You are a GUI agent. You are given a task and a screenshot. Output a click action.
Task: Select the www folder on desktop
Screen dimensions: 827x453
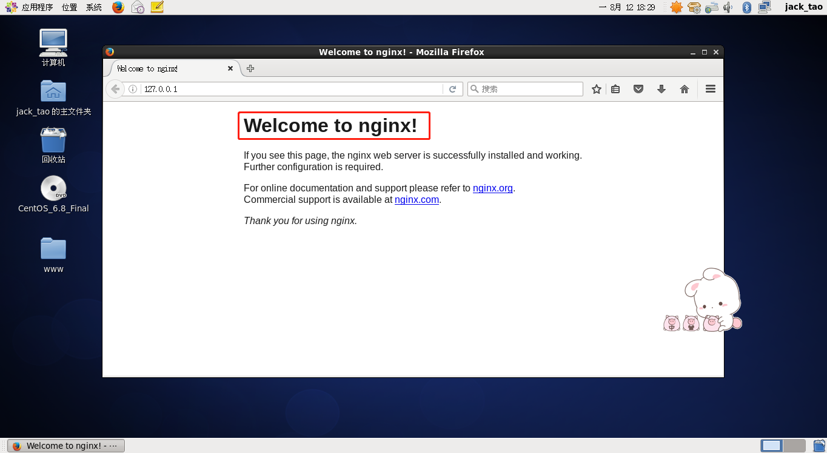53,255
